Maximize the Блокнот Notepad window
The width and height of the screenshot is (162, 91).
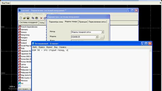[146, 43]
